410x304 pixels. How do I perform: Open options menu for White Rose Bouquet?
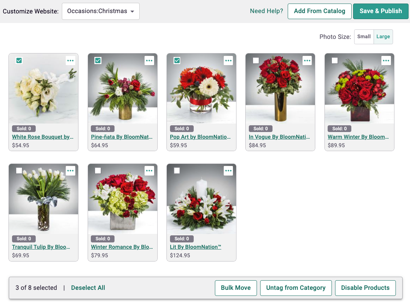tap(70, 61)
